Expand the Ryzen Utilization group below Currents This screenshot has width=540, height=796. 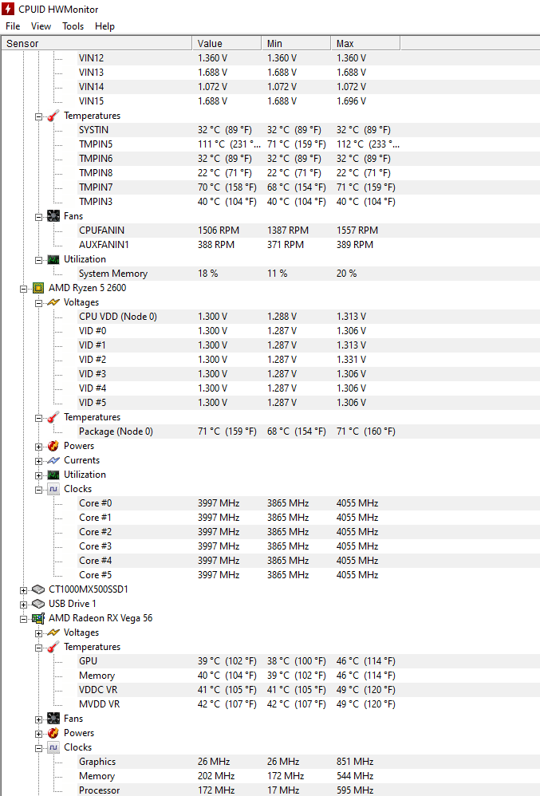38,475
